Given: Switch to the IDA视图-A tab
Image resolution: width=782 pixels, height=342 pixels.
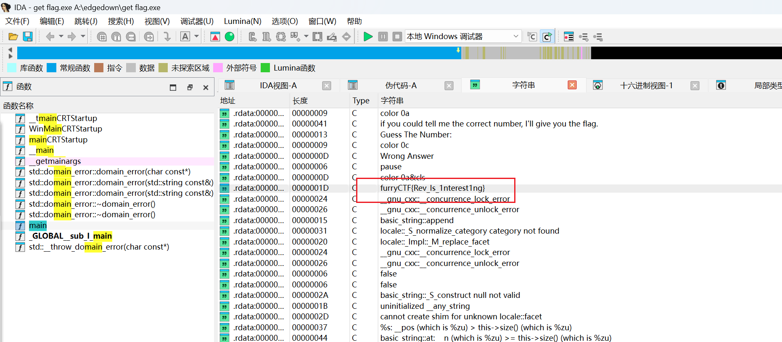Looking at the screenshot, I should (278, 86).
